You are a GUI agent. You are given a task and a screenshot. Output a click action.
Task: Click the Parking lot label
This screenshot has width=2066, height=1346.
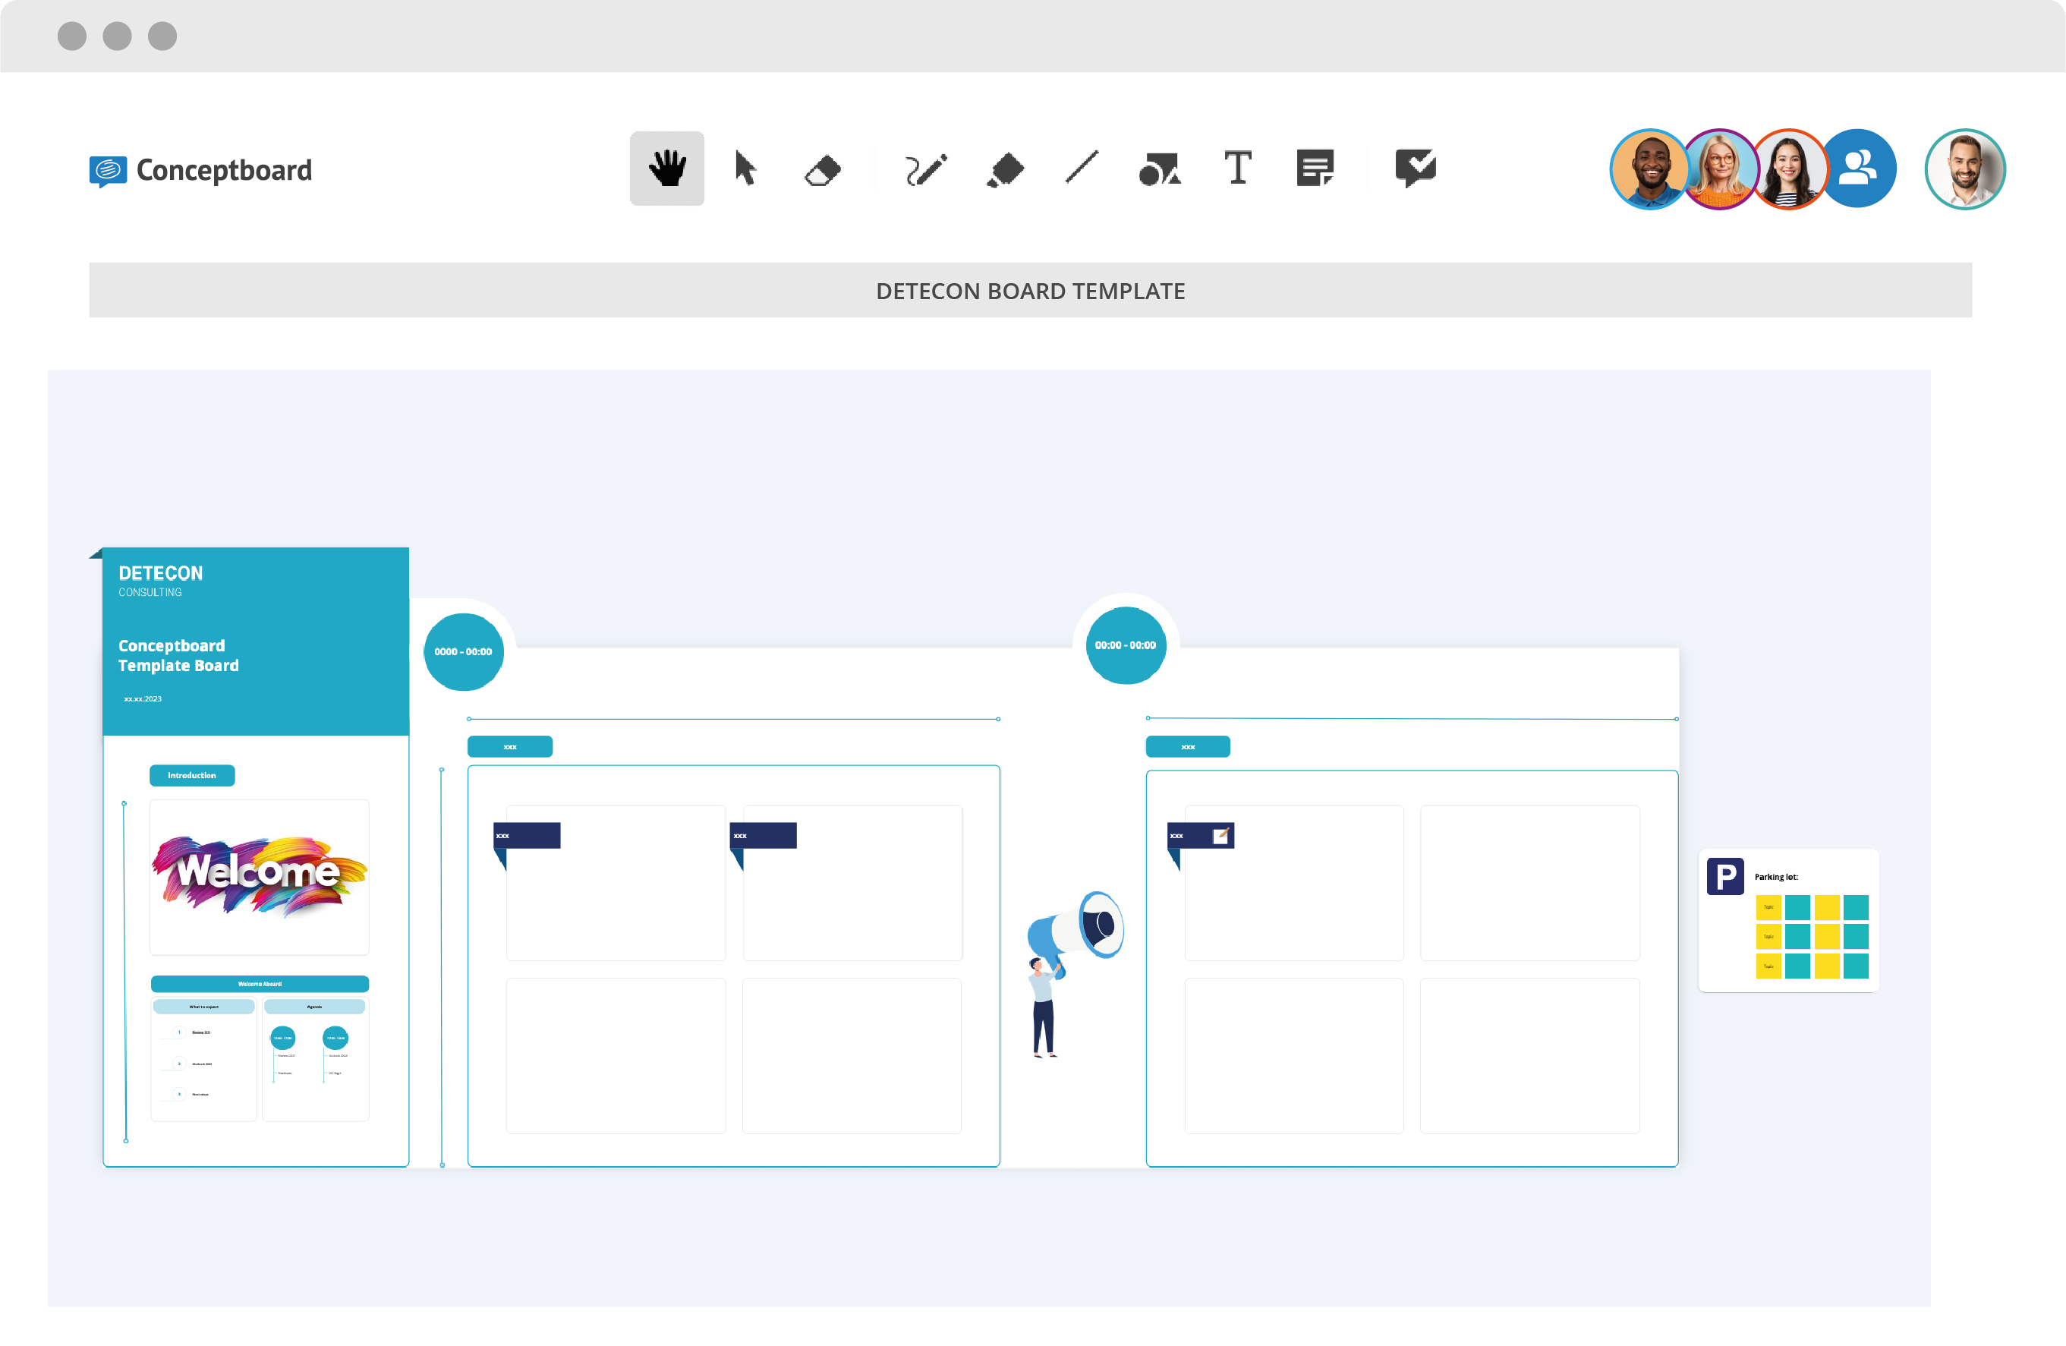tap(1776, 877)
